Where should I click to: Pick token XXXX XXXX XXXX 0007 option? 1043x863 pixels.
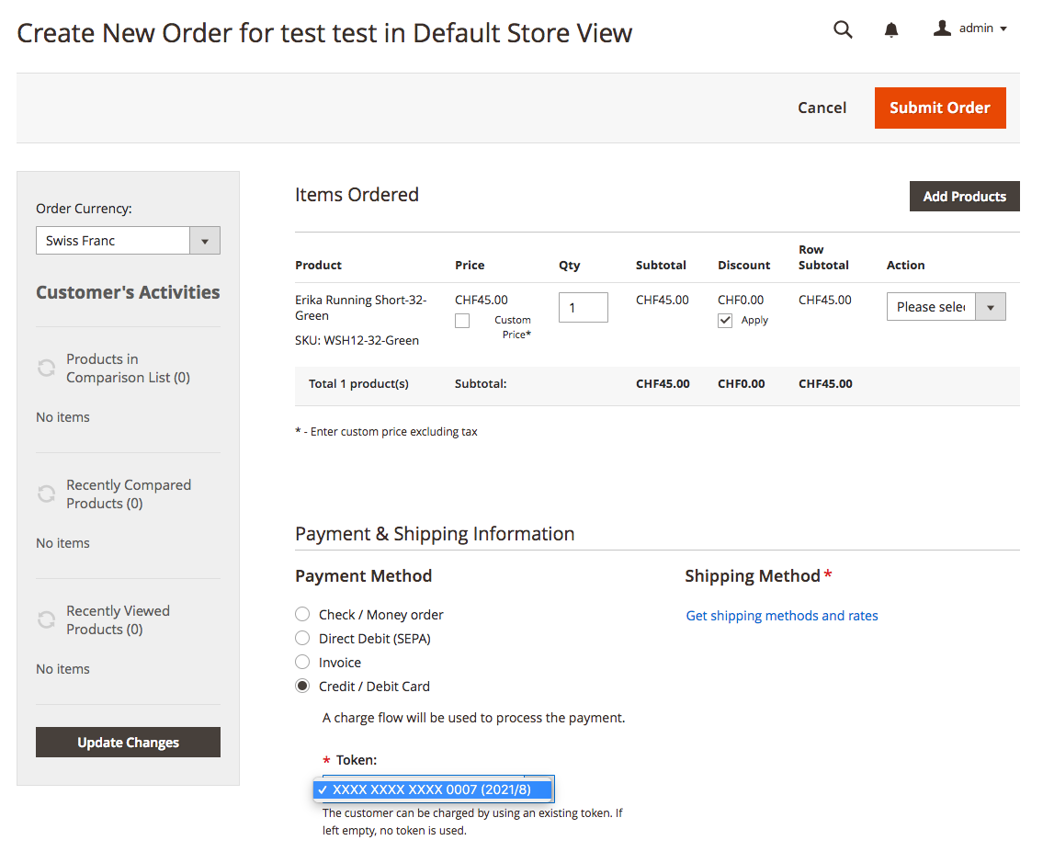[432, 789]
